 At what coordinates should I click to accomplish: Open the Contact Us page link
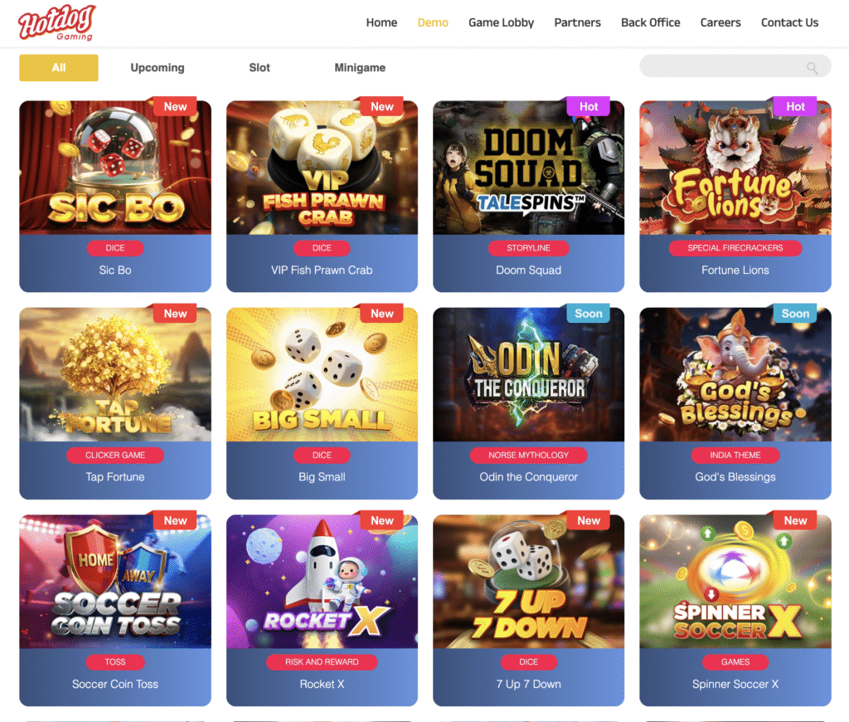pos(789,22)
